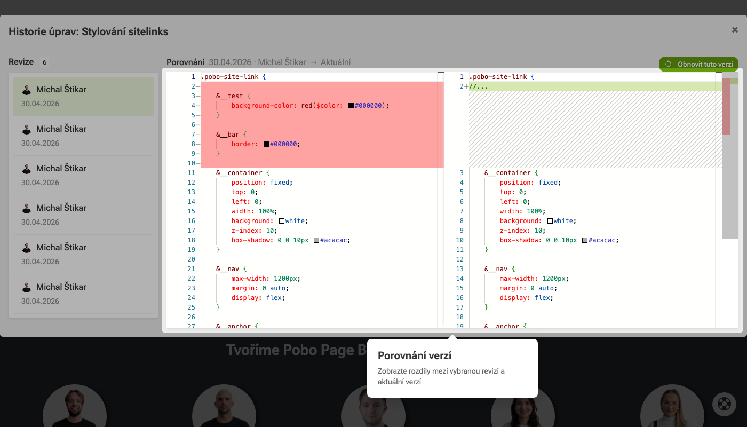Click the revision count badge showing 6
The image size is (747, 427).
click(44, 62)
